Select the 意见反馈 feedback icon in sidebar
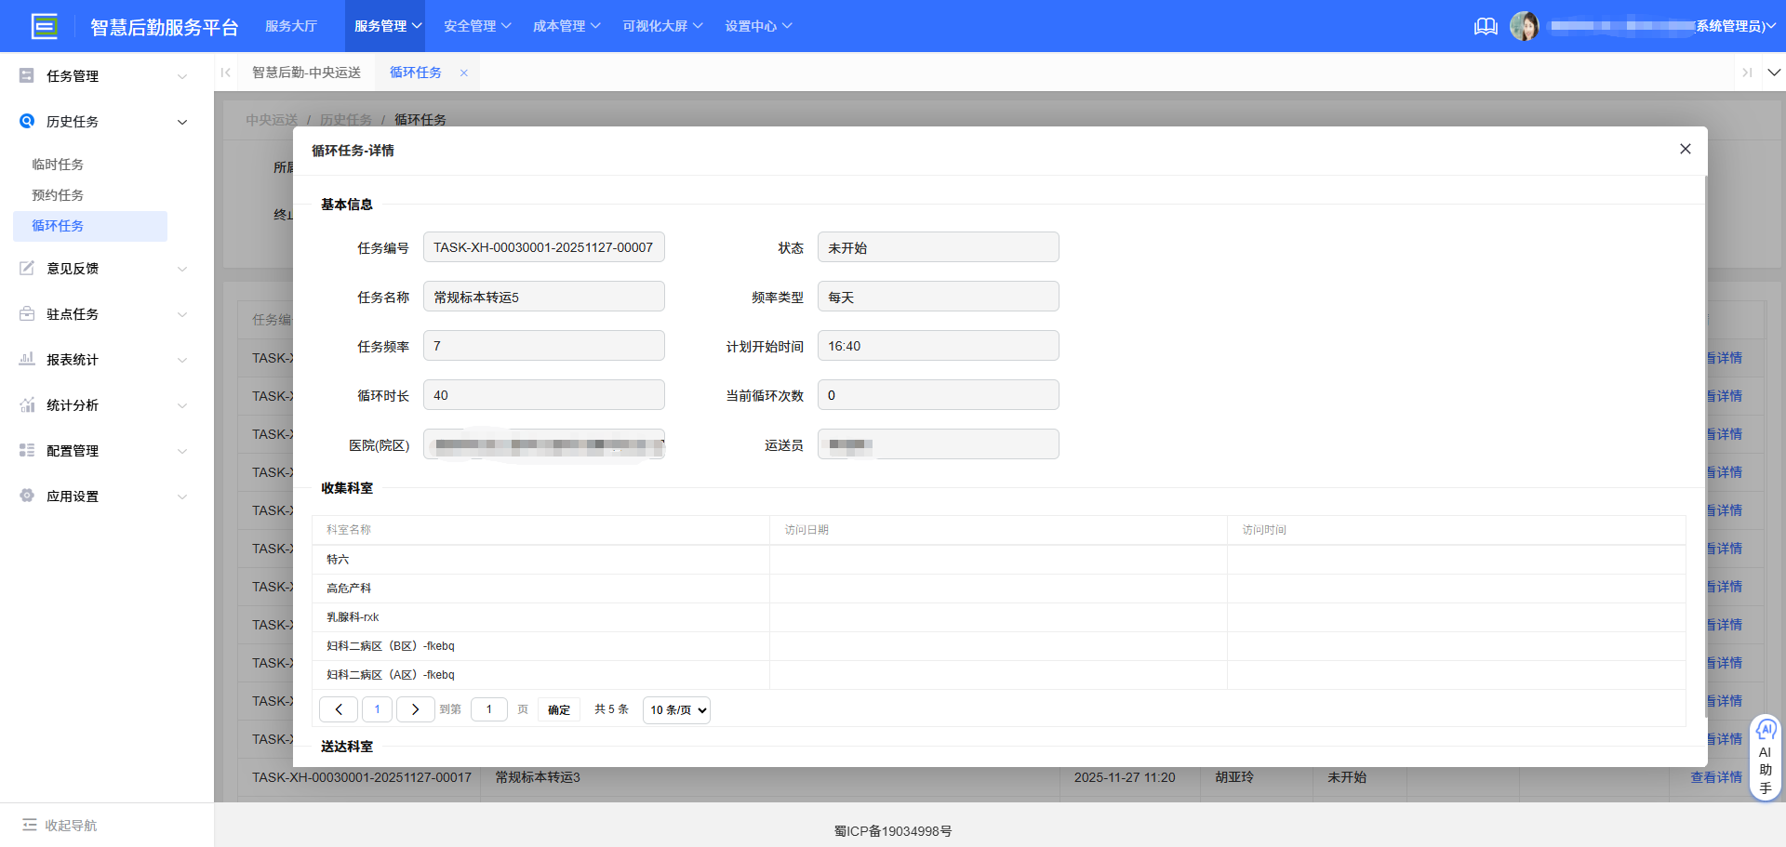 [x=26, y=268]
